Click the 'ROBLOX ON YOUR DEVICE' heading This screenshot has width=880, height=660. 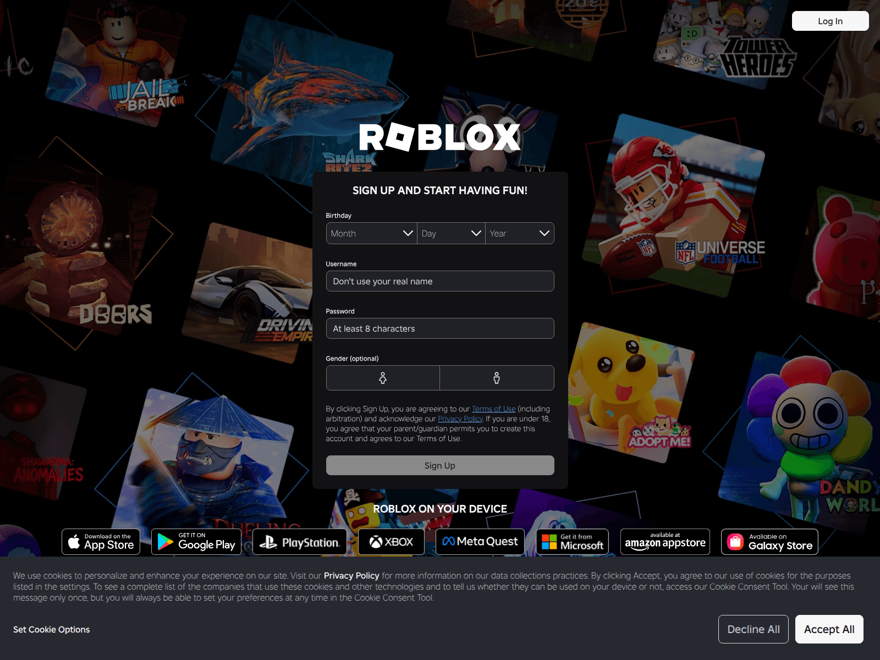coord(440,509)
